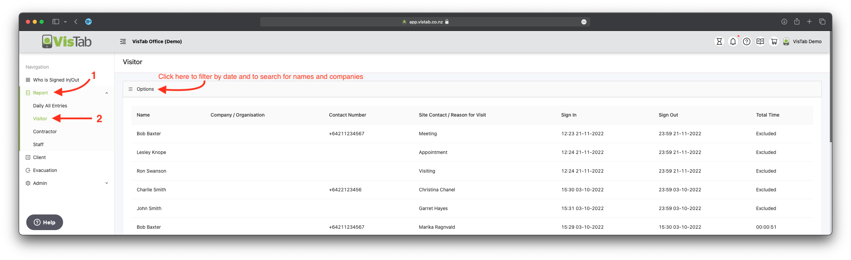Screen dimensions: 851x260
Task: Open the Evacuation page
Action: pyautogui.click(x=45, y=170)
